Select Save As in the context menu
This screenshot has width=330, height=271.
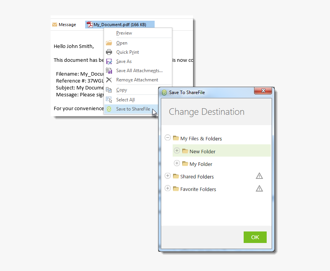(138, 61)
